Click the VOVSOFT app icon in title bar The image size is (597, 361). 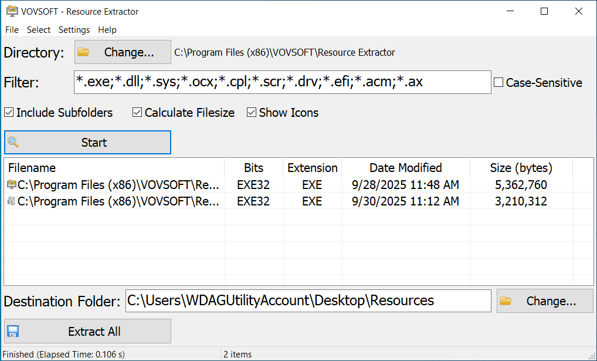tap(11, 11)
